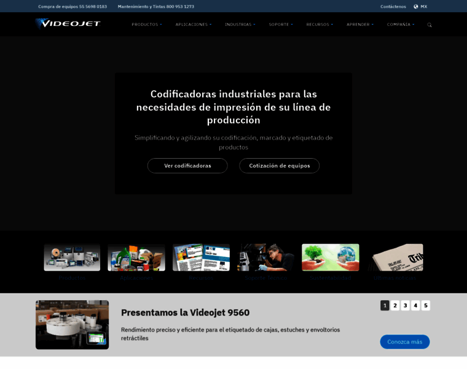Click the globe region icon
467x369 pixels.
tap(415, 7)
